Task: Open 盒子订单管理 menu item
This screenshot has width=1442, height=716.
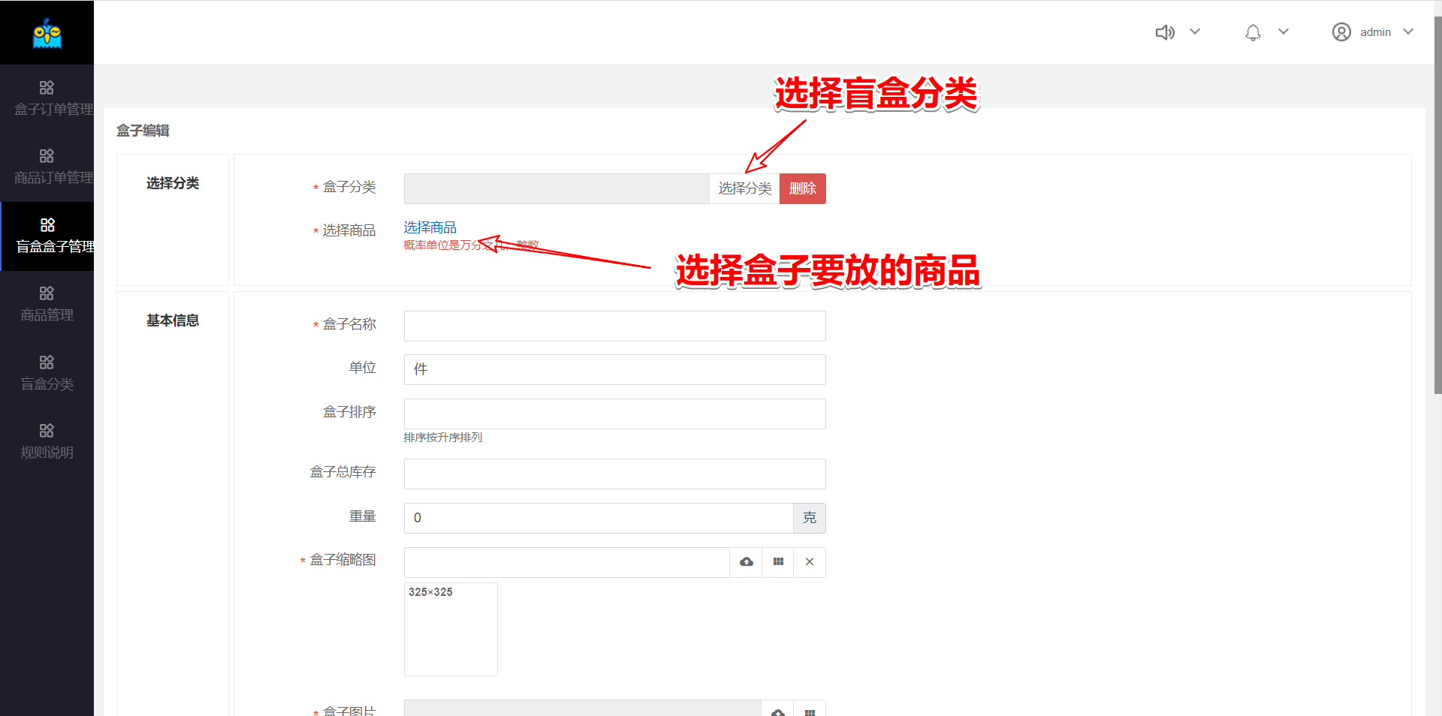Action: (53, 110)
